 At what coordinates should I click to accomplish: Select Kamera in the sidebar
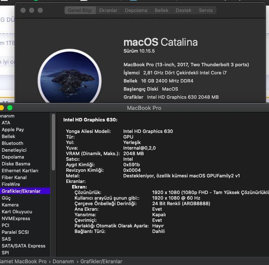(x=10, y=205)
